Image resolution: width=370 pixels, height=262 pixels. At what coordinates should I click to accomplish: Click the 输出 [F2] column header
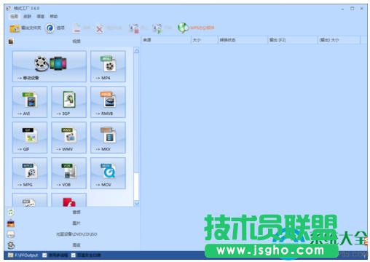[x=292, y=40]
